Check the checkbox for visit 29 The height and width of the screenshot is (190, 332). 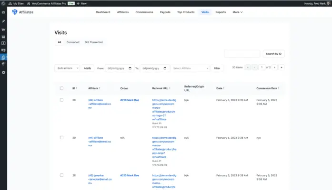click(61, 137)
